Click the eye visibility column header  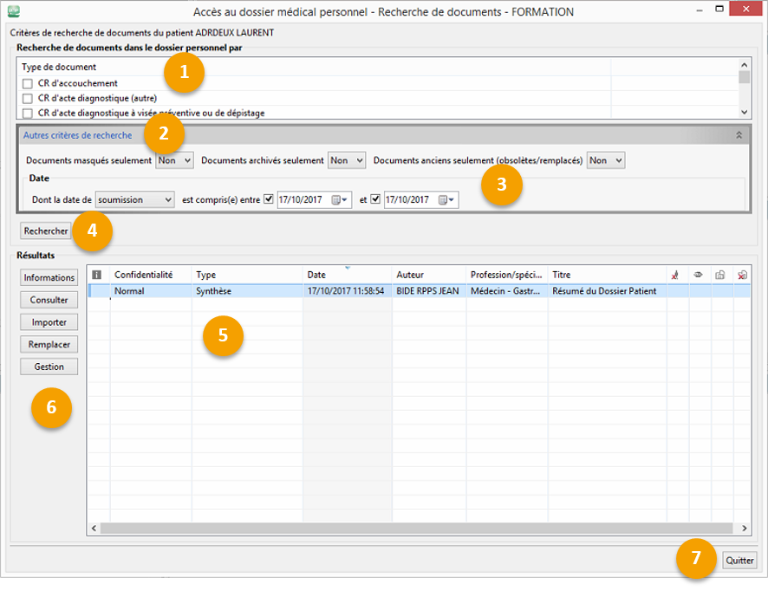click(698, 275)
